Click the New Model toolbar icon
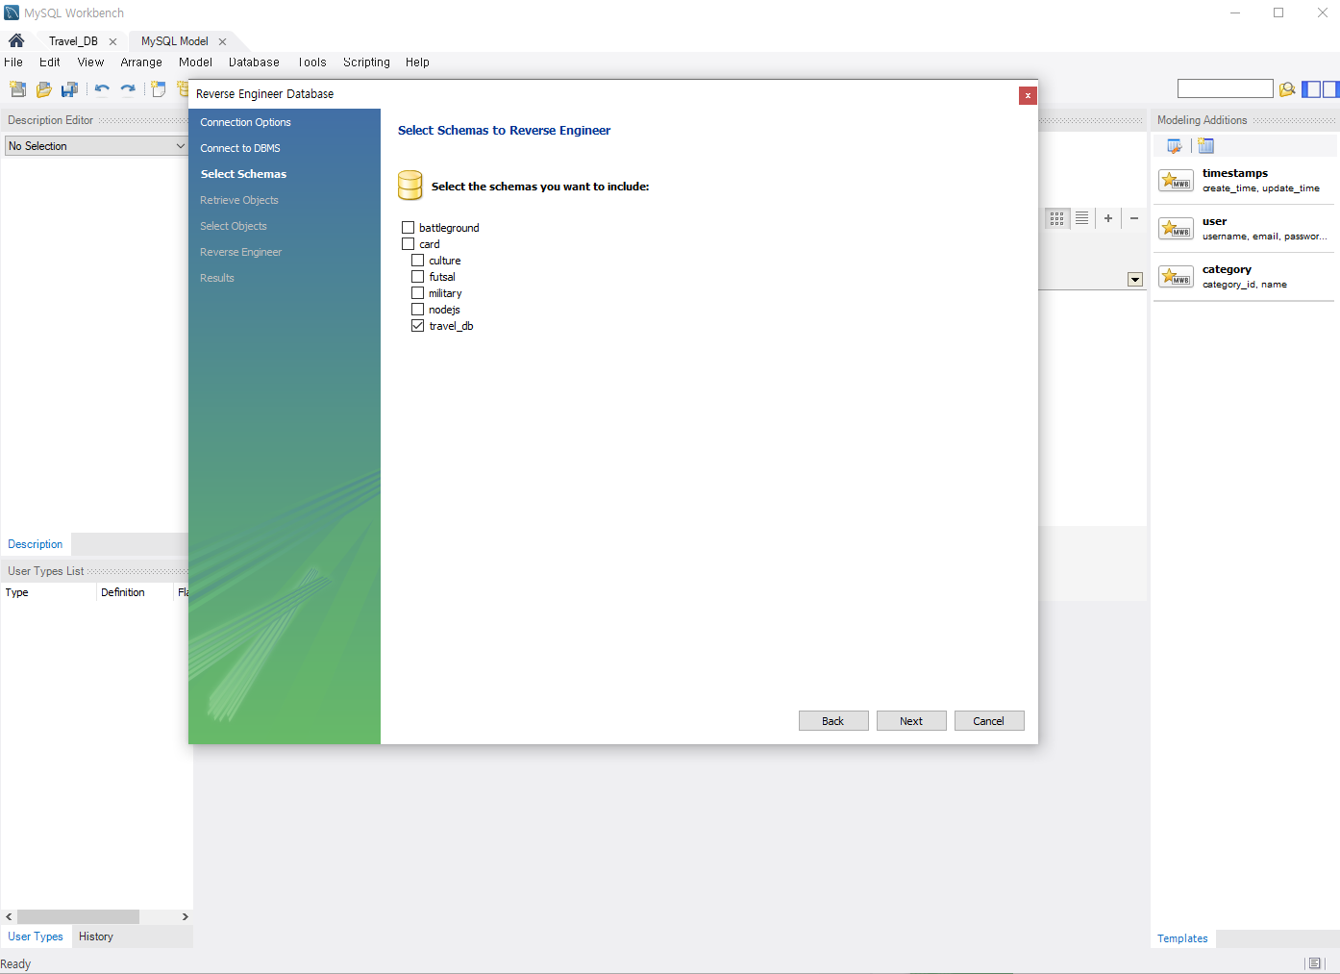 (x=17, y=89)
